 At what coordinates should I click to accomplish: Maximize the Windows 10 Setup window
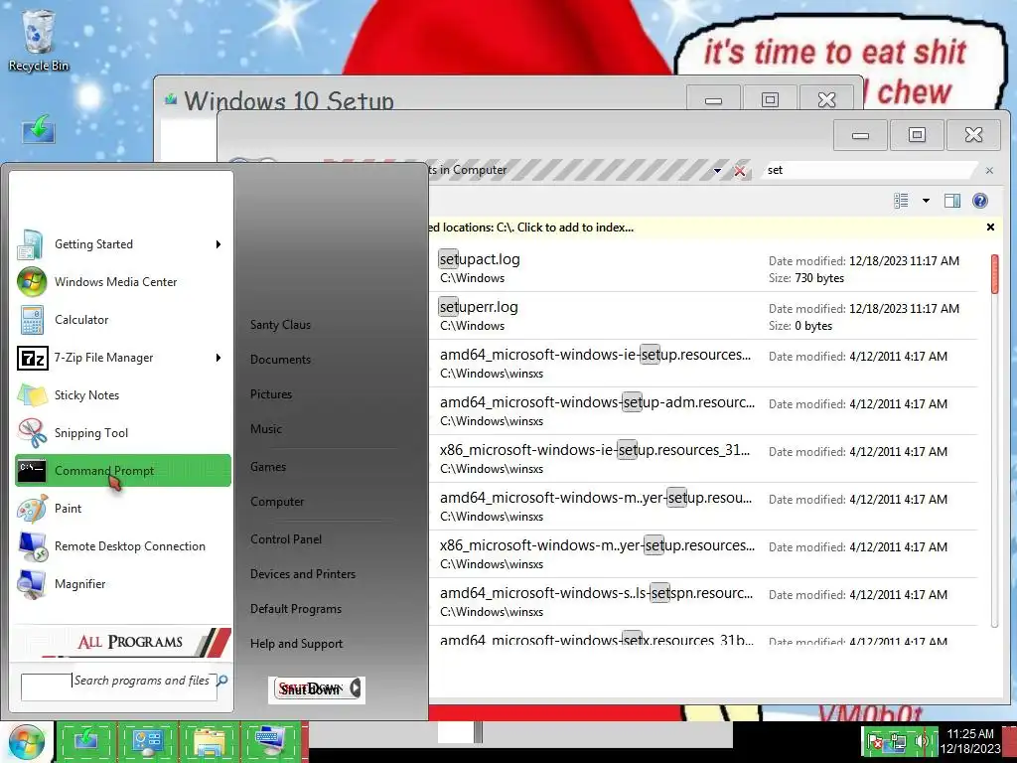[x=770, y=98]
